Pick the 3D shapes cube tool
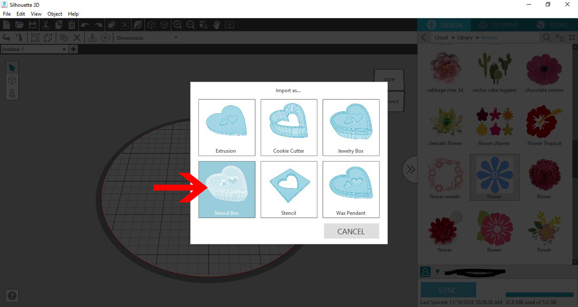Viewport: 578px width, 307px height. click(x=12, y=80)
